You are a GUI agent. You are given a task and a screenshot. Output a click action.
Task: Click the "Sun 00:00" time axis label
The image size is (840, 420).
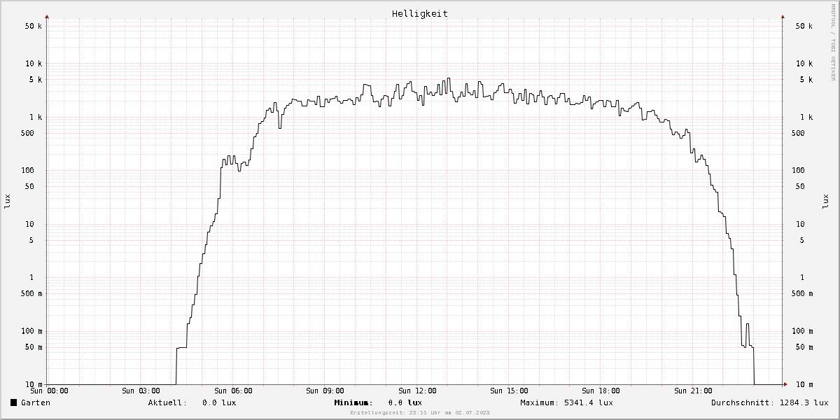click(49, 391)
